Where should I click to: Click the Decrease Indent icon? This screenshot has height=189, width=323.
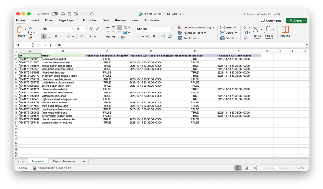[108, 38]
